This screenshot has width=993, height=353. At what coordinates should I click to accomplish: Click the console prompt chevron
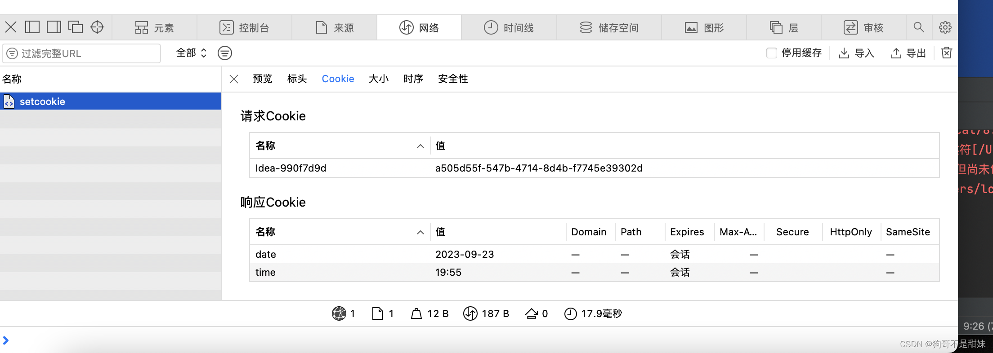click(x=6, y=340)
